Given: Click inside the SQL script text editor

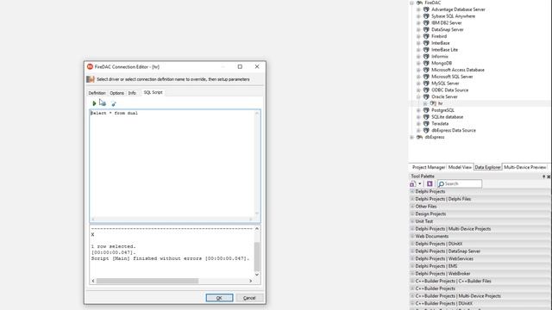Looking at the screenshot, I should (172, 164).
